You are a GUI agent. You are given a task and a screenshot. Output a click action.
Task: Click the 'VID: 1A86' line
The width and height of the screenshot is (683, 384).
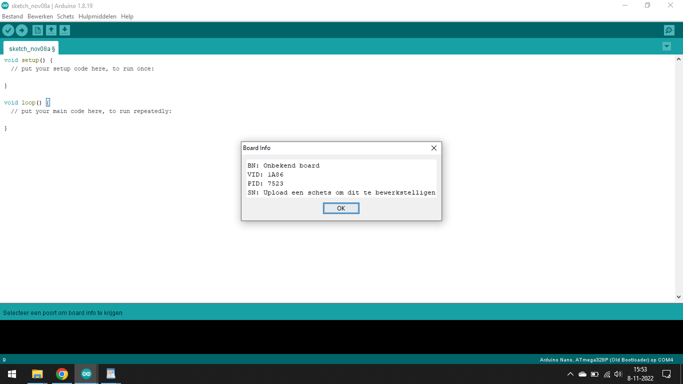265,174
